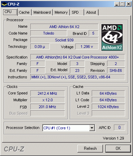Screen dimensions: 133x156
Task: Click the Refresh button
Action: pos(90,148)
